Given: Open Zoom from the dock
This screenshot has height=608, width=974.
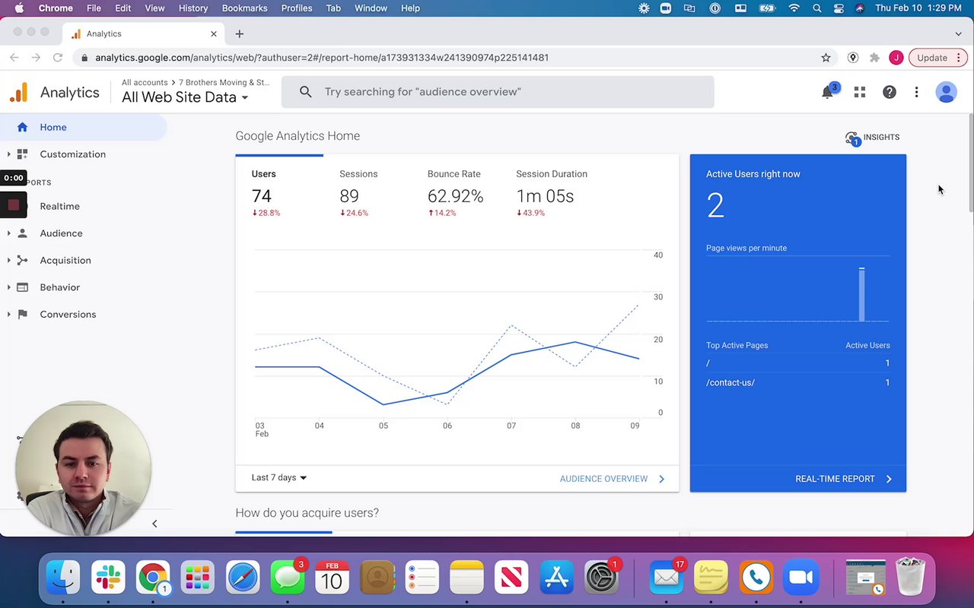Looking at the screenshot, I should point(801,578).
